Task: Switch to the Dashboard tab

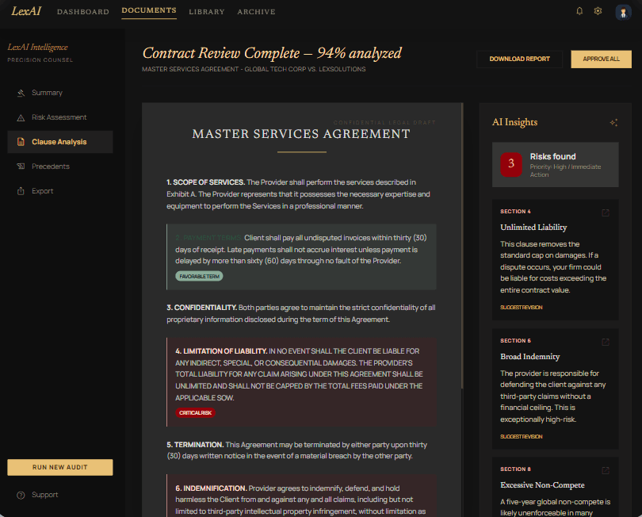Action: [83, 12]
